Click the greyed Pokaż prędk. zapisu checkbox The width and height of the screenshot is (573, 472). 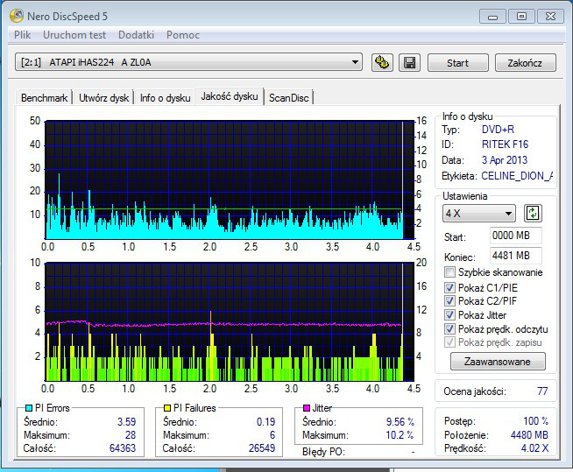coord(449,342)
